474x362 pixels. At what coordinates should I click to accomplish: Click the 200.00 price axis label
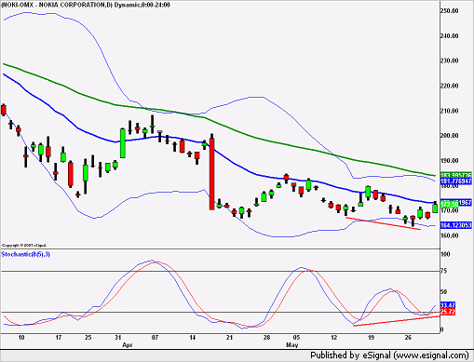(x=450, y=136)
